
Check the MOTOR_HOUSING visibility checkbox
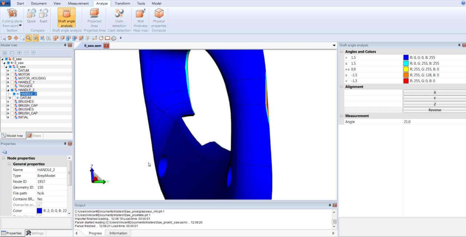pyautogui.click(x=12, y=78)
